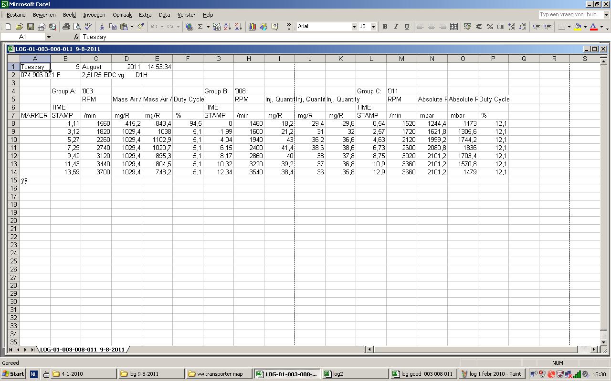This screenshot has width=611, height=381.
Task: Open the font size dropdown
Action: click(x=373, y=27)
